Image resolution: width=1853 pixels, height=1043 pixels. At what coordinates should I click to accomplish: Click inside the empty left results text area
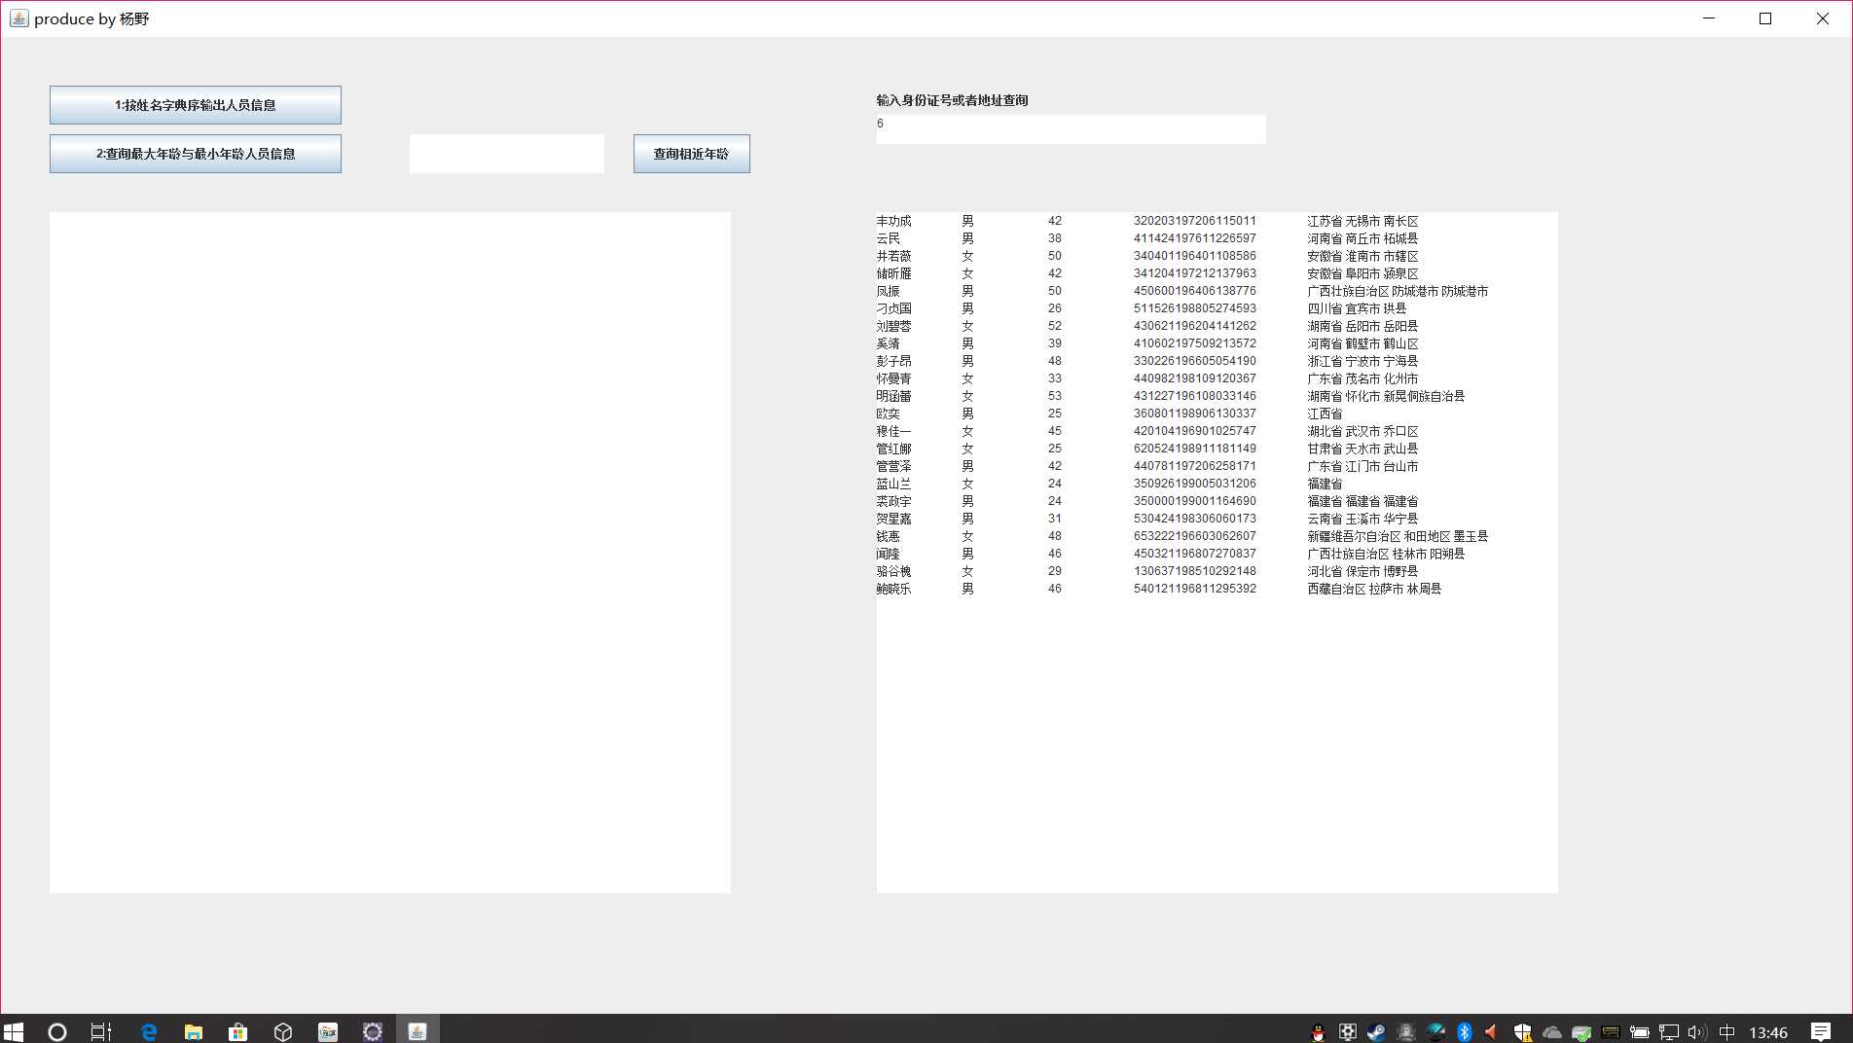click(389, 552)
